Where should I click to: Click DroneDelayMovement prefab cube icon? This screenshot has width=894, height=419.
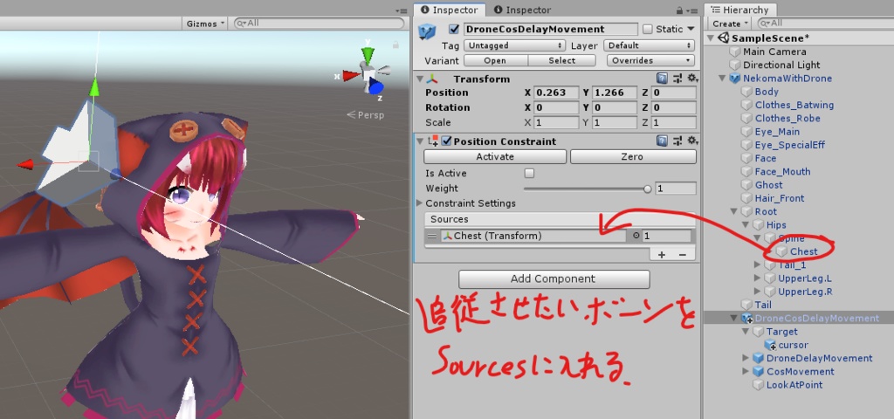pos(759,358)
